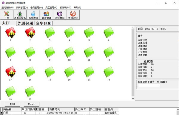The image size is (179, 115).
Task: Click table area scrollbar up arrow
Action: click(133, 28)
